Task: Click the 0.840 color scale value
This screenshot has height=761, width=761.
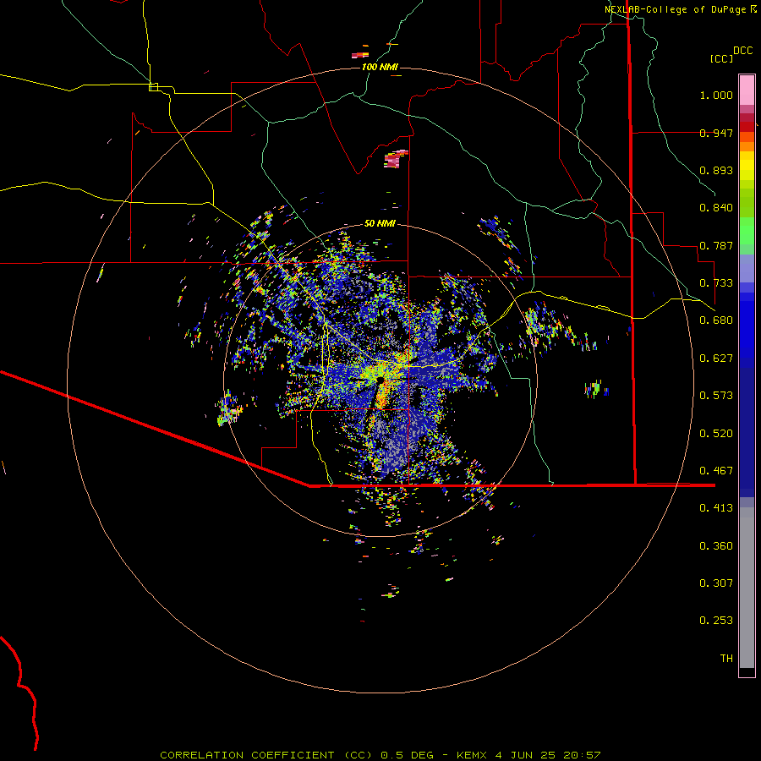Action: click(716, 208)
